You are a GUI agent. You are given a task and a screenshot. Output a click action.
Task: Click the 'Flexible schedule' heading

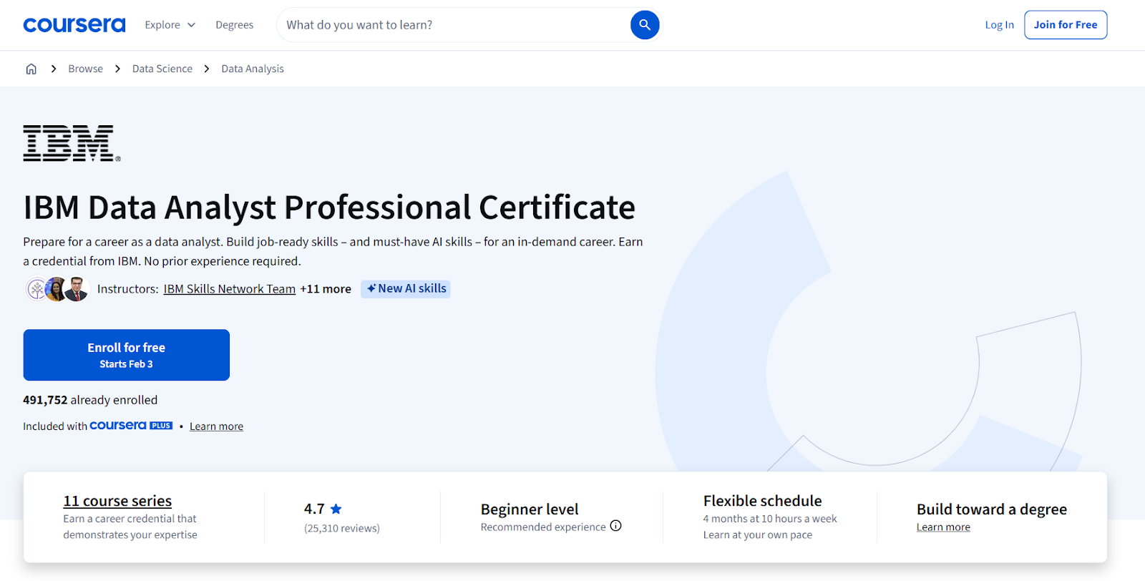[x=762, y=501]
